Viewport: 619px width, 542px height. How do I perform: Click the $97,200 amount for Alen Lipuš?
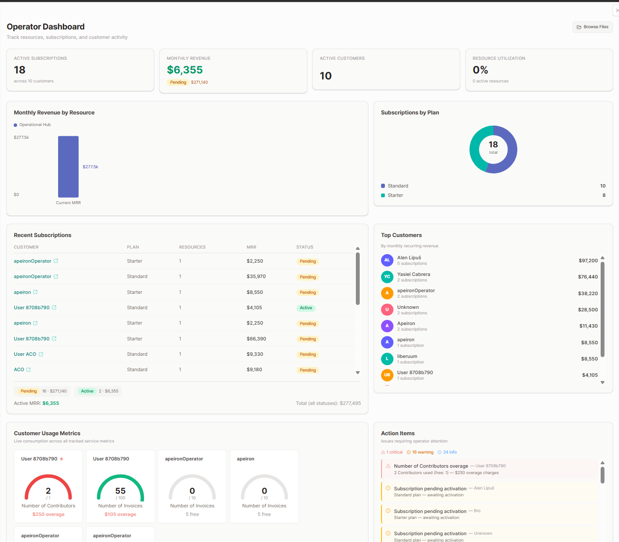pyautogui.click(x=588, y=261)
